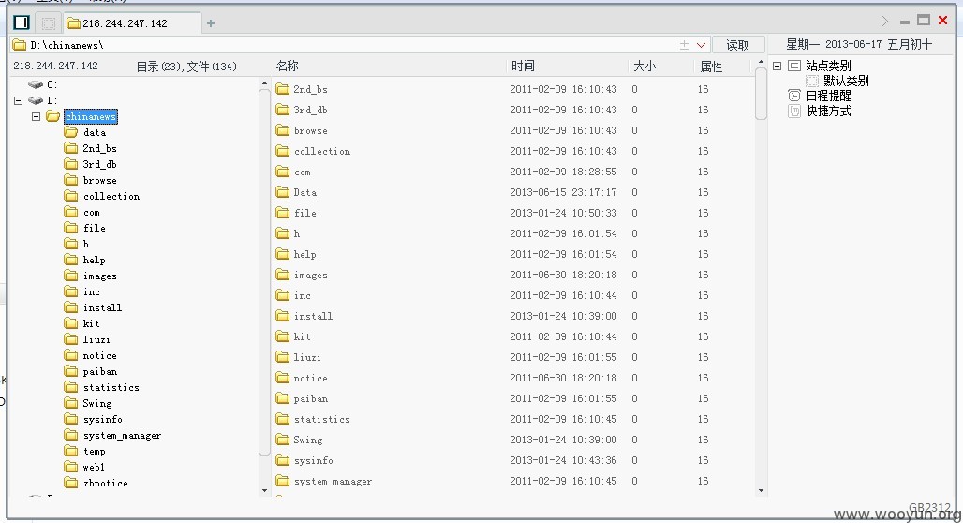Screen dimensions: 963x523
Task: Select the 默认类别 item in the right panel
Action: 846,81
